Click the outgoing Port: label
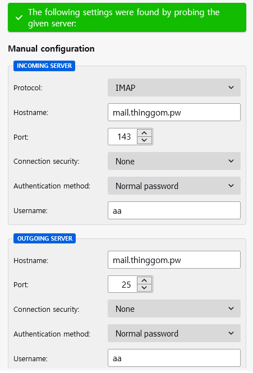253x373 pixels. 21,285
